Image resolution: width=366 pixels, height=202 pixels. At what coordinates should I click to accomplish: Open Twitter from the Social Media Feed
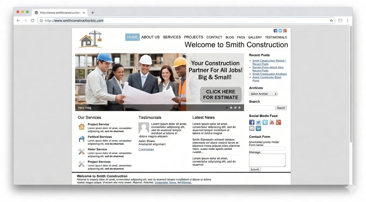(258, 122)
